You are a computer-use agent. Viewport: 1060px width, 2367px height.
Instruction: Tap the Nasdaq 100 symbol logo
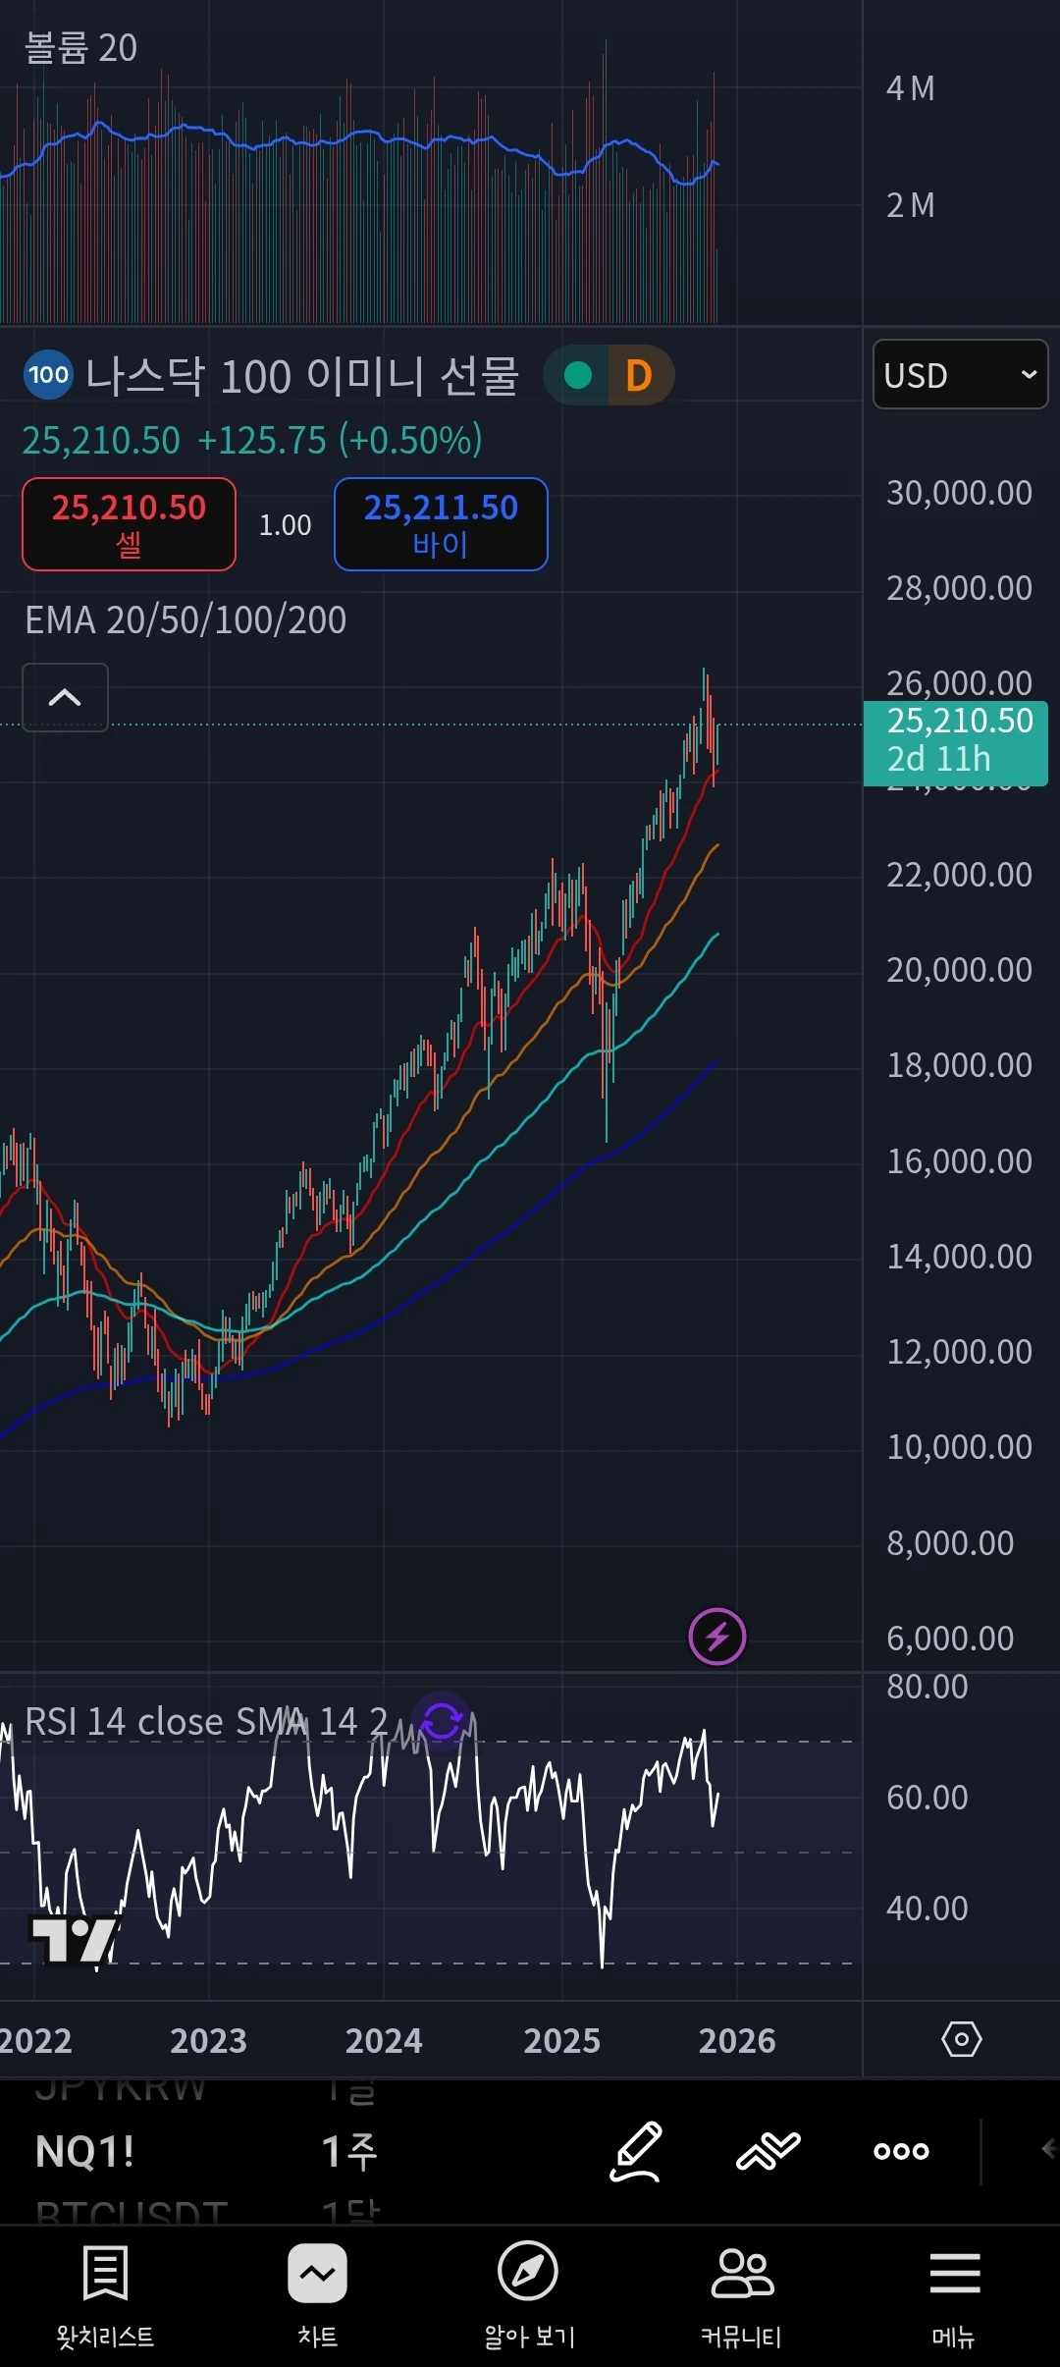[x=48, y=375]
